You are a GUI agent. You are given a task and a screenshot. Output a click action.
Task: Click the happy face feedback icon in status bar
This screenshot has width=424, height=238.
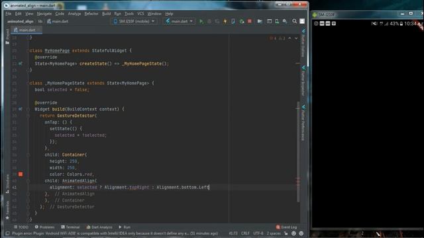[293, 233]
